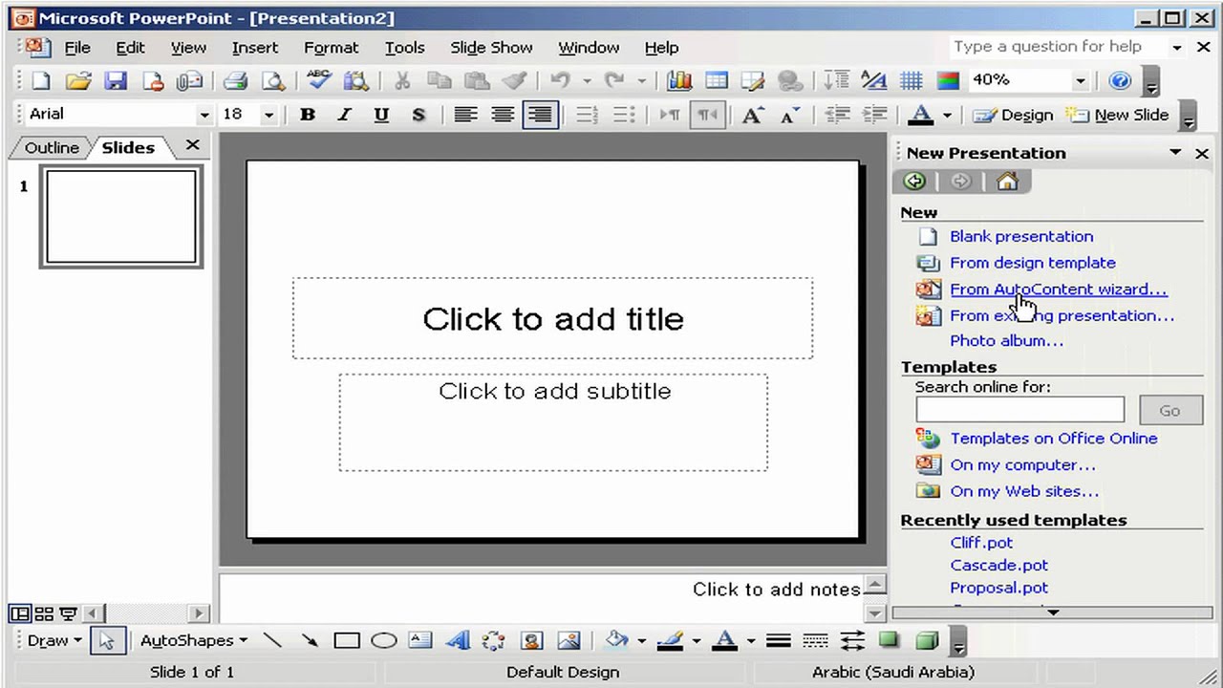Open the Arial font name dropdown
1223x688 pixels.
pyautogui.click(x=204, y=115)
